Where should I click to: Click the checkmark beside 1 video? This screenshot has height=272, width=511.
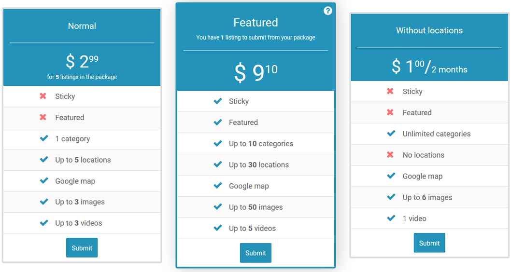tap(391, 218)
